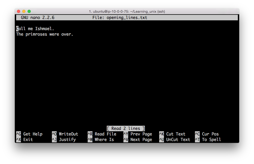Screen dimensions: 254x164
Task: Open the Get Help label text
Action: pos(32,134)
